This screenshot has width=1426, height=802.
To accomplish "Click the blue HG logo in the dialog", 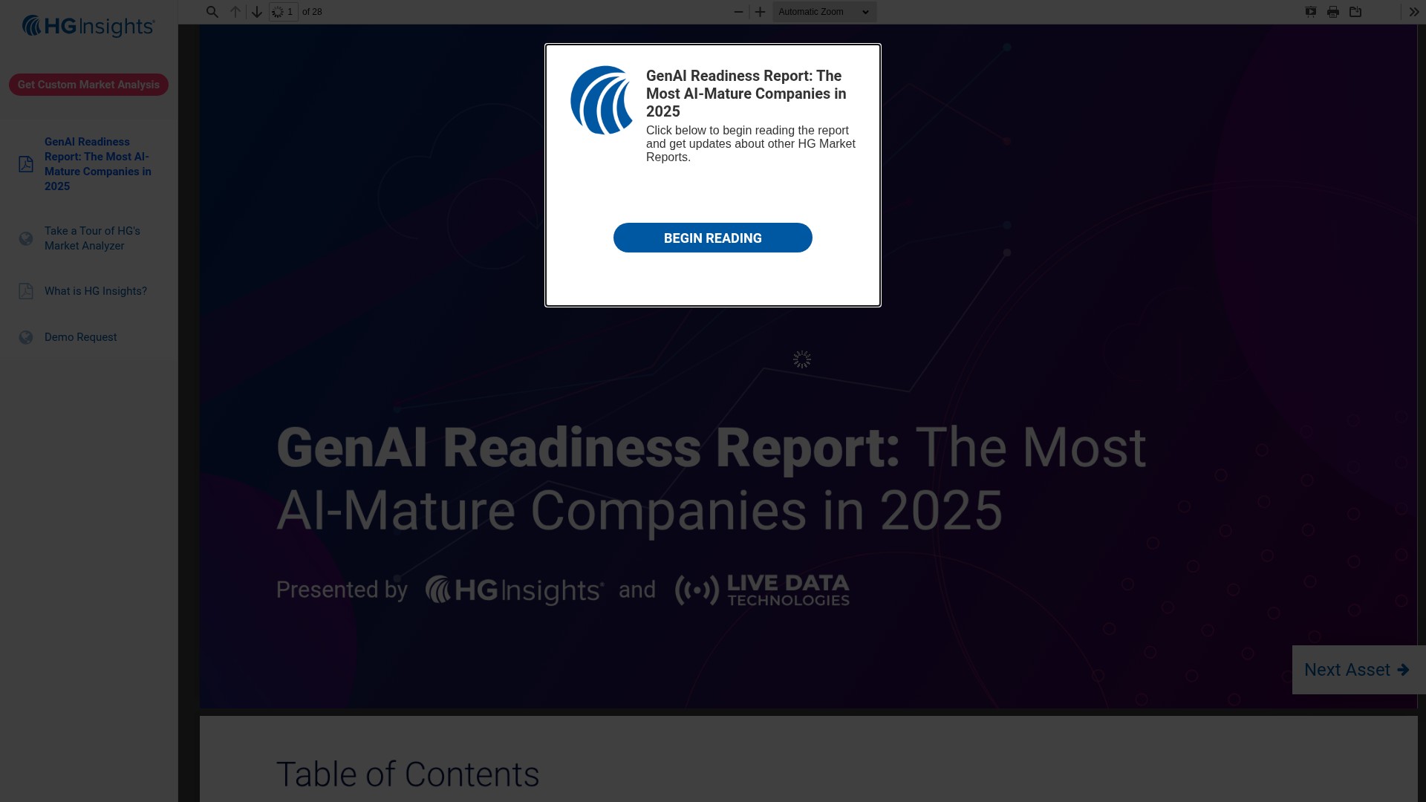I will click(x=602, y=100).
